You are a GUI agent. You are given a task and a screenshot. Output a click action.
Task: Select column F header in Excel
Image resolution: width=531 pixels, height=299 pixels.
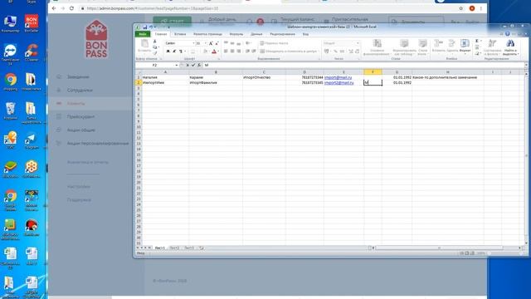pos(373,72)
